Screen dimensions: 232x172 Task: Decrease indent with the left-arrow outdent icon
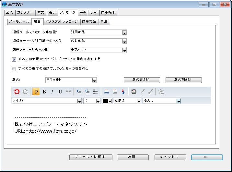(x=87, y=92)
